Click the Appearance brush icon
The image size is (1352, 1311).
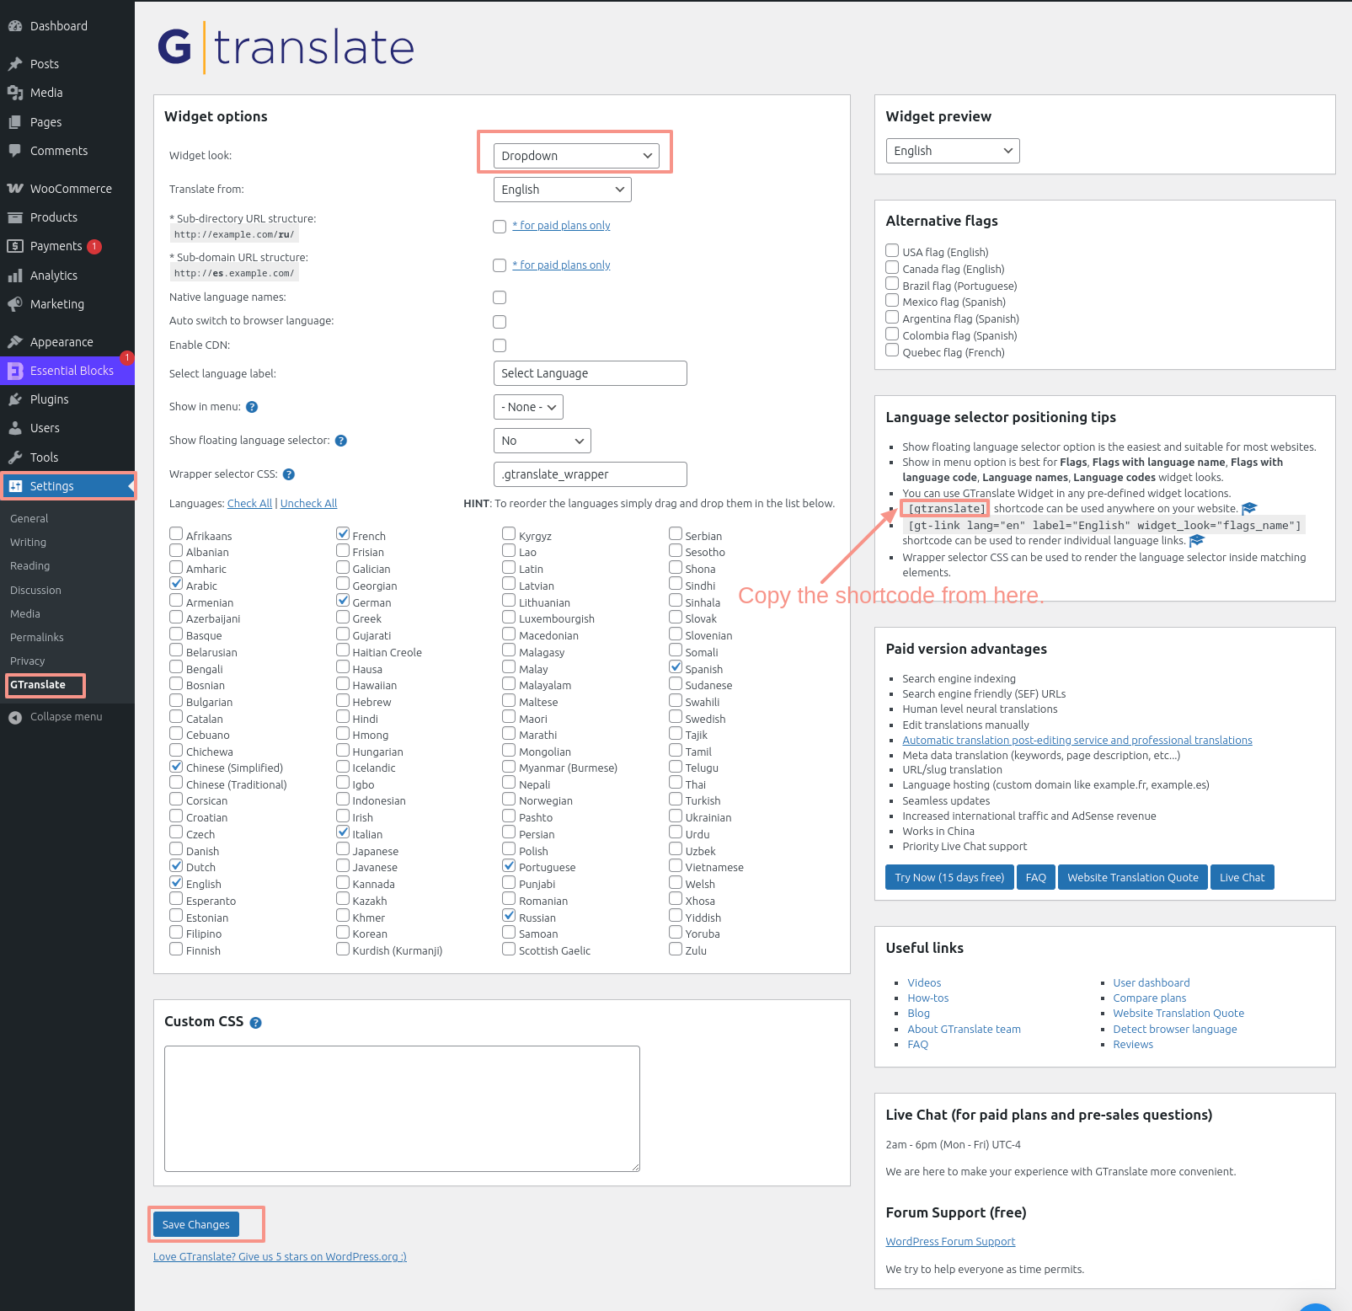tap(15, 342)
